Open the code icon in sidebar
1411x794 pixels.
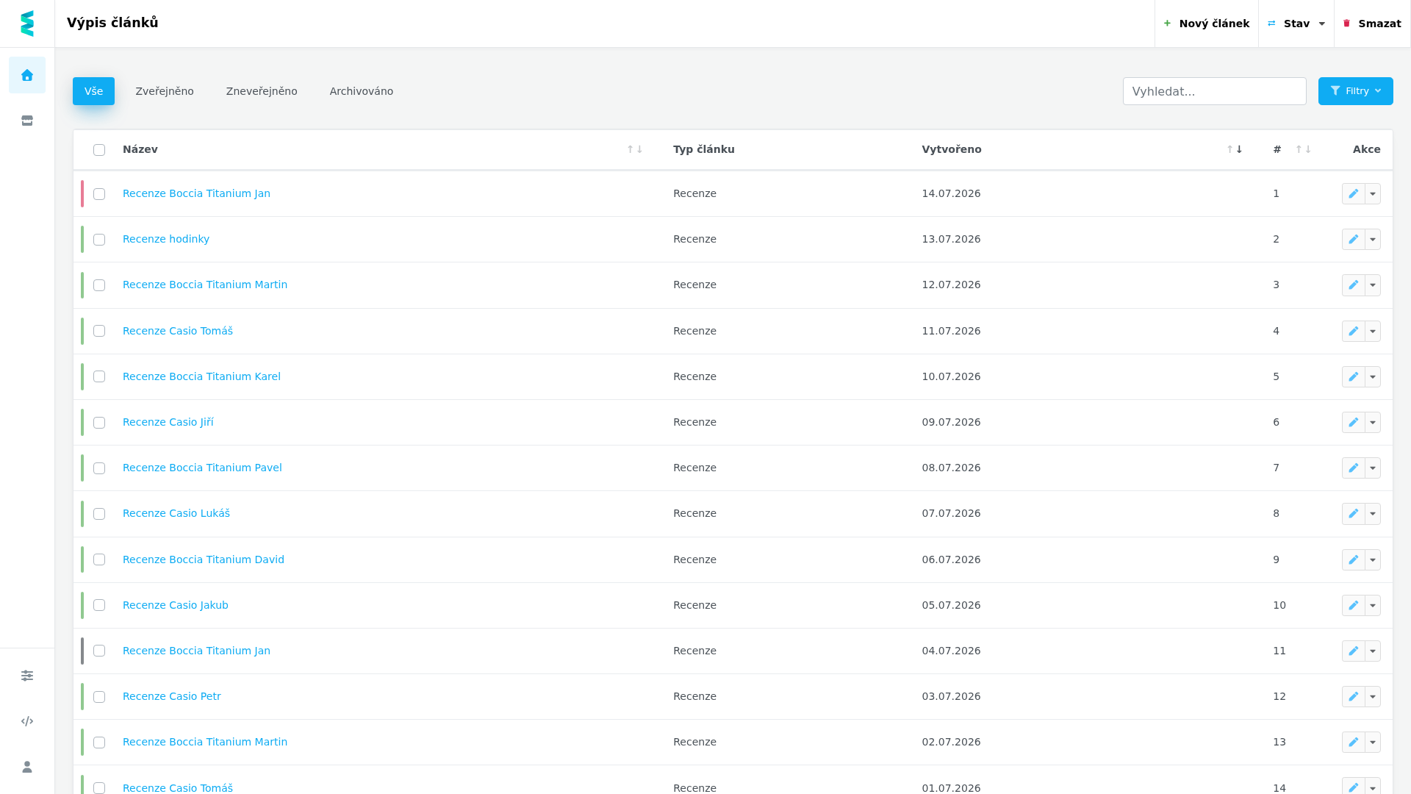(x=27, y=721)
